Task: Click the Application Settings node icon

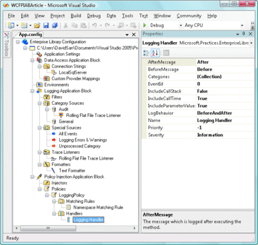Action: (39, 54)
